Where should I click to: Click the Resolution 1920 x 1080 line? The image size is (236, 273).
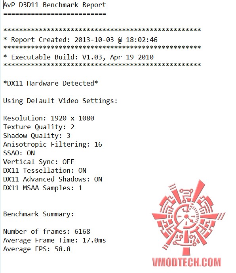point(49,118)
